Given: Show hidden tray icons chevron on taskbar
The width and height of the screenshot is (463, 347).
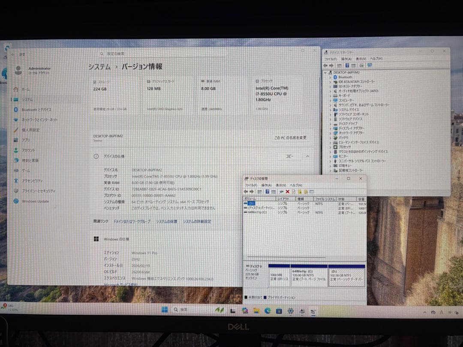Looking at the screenshot, I should coord(424,312).
